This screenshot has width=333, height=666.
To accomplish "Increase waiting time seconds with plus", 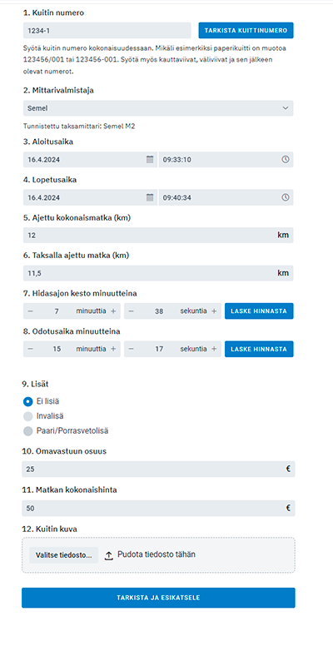I will pyautogui.click(x=214, y=349).
